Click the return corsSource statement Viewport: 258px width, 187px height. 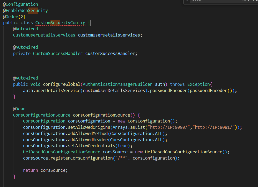pos(45,170)
